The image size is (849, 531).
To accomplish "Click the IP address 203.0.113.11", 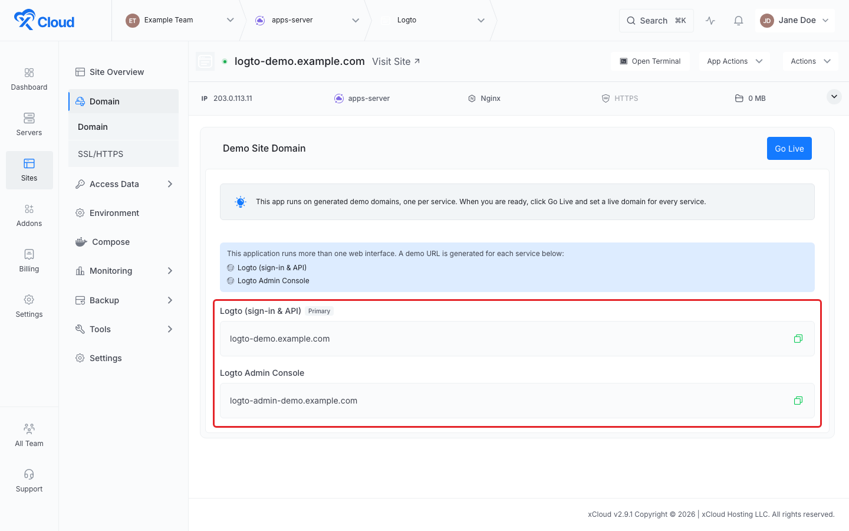I will coord(233,99).
